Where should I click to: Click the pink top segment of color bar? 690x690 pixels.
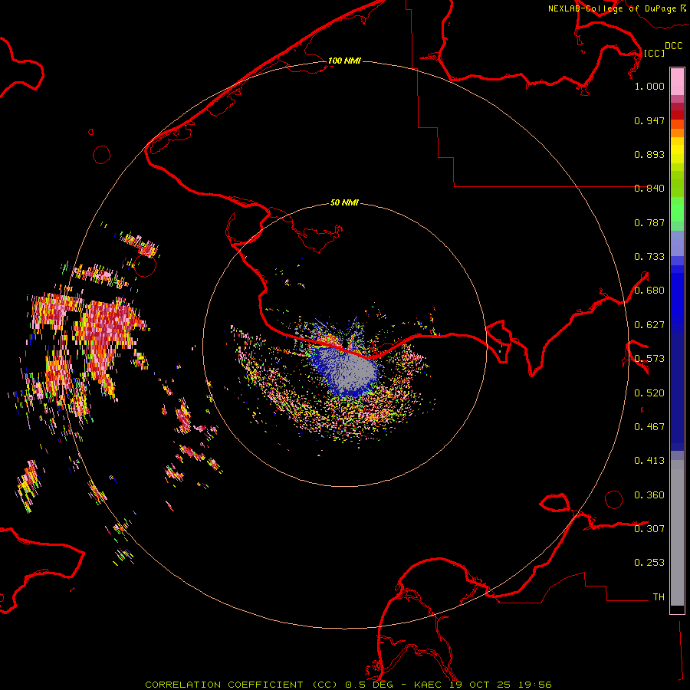[677, 81]
